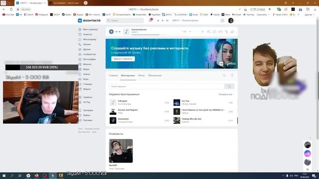Open the Windows Start menu
This screenshot has width=319, height=179.
click(x=3, y=176)
